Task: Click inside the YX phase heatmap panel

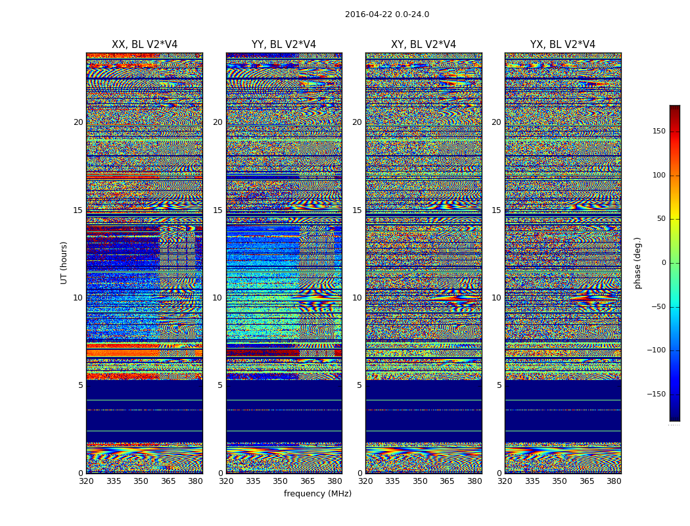Action: click(x=563, y=263)
